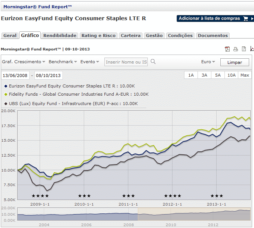Click the 2011-1-1 axis label
254x228 pixels.
click(x=128, y=204)
